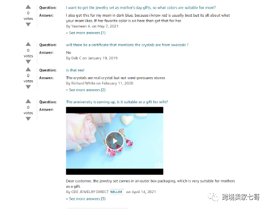Play the jewelry set answer video
The image size is (268, 209).
(115, 141)
